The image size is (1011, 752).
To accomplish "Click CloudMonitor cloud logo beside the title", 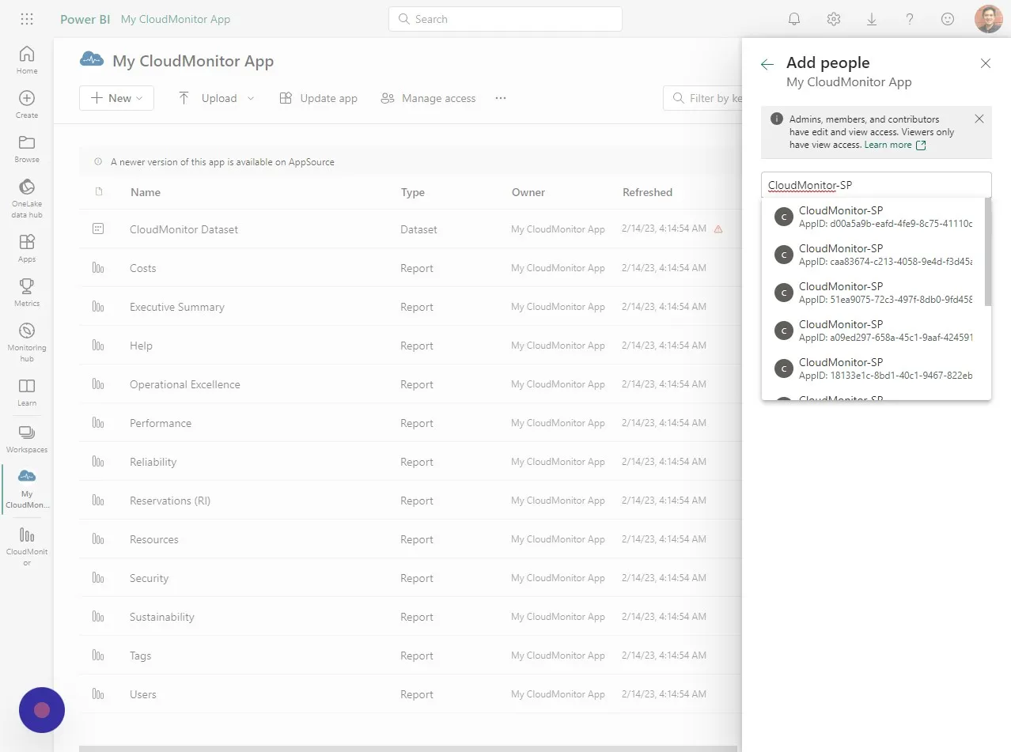I will pyautogui.click(x=92, y=59).
